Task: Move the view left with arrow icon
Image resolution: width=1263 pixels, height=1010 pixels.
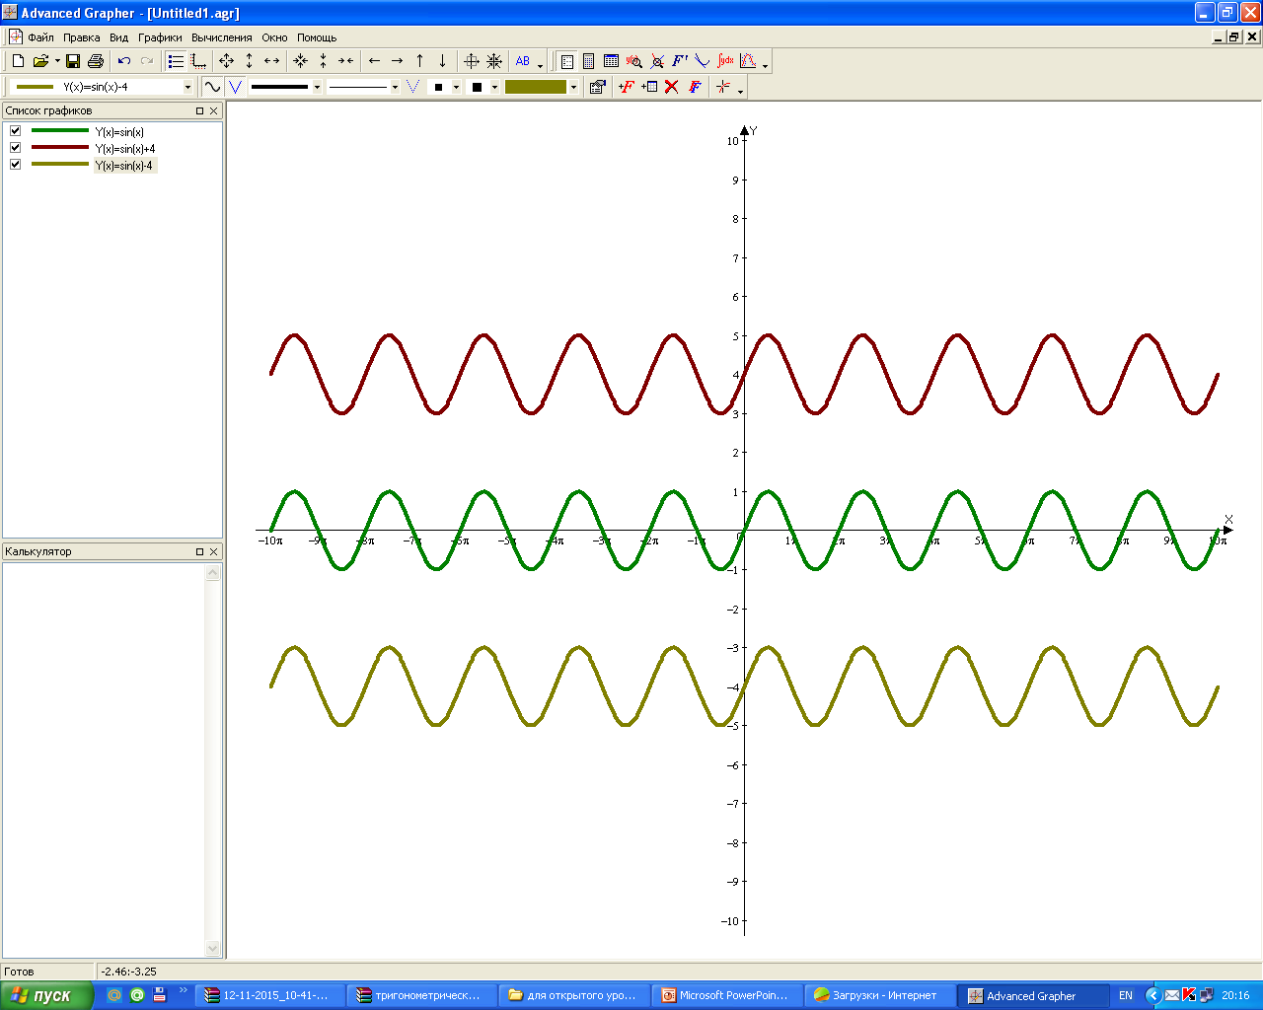Action: tap(374, 61)
